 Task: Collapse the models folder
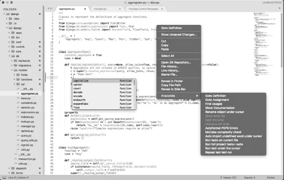pyautogui.click(x=12, y=70)
